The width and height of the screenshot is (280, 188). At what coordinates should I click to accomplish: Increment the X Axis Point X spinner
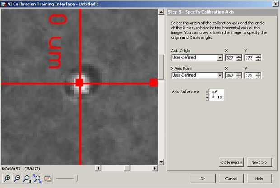pyautogui.click(x=239, y=74)
